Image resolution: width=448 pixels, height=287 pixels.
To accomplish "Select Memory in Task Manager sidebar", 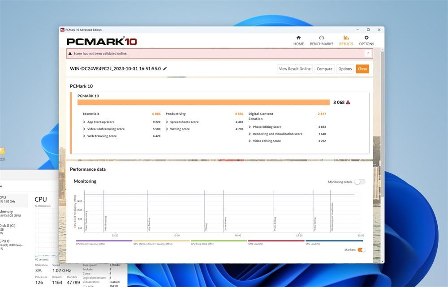I will pyautogui.click(x=6, y=214).
